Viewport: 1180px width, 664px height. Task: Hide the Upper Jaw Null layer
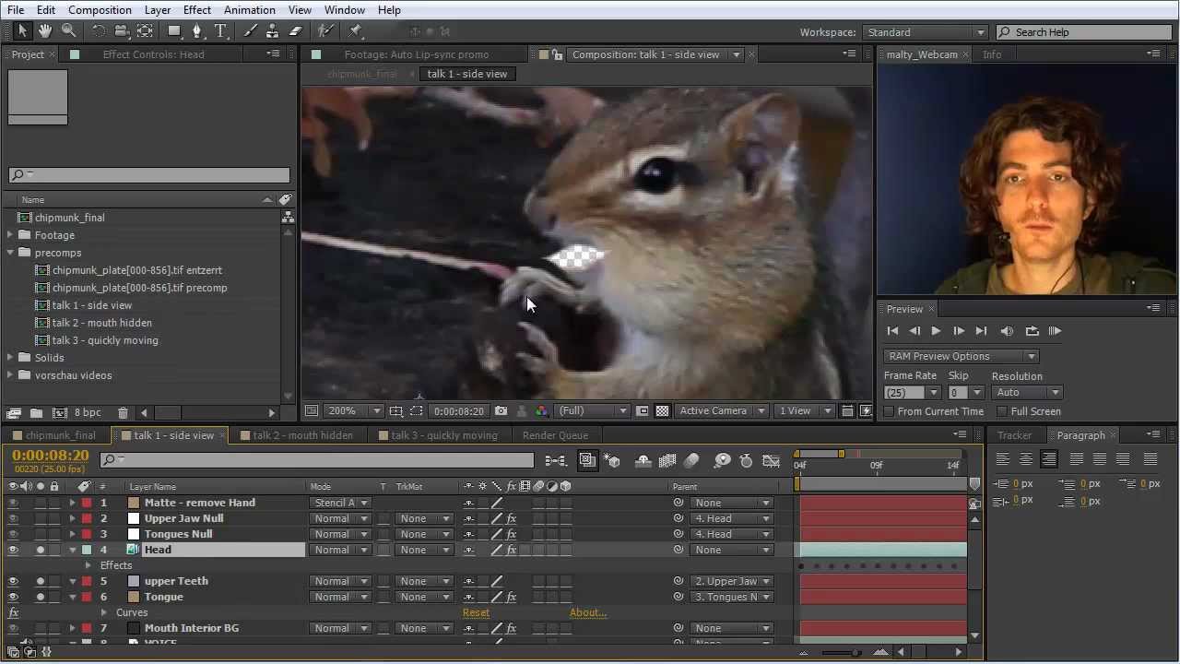click(13, 518)
